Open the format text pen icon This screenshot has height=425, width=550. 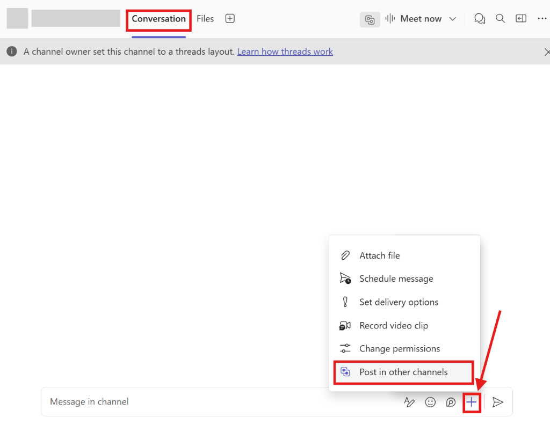coord(409,402)
